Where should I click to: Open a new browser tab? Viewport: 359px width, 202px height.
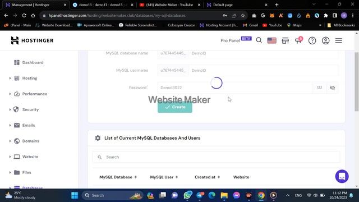277,5
